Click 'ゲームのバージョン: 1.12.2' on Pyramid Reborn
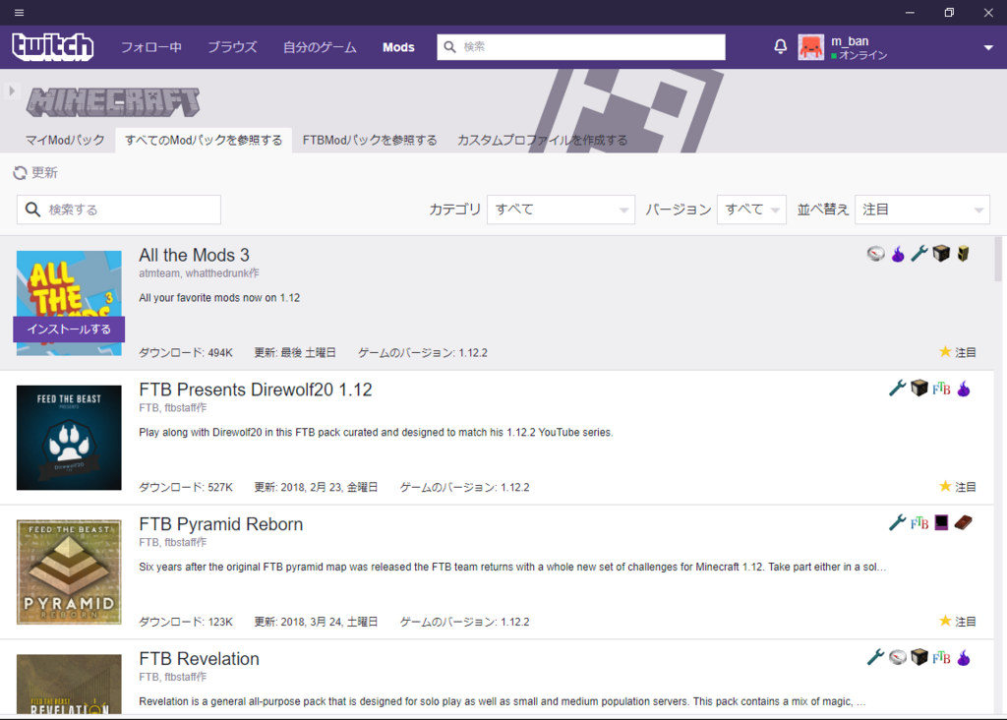This screenshot has height=720, width=1007. (x=464, y=622)
